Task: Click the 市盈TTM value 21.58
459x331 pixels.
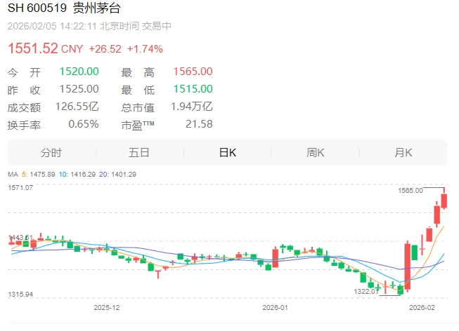Action: (200, 124)
